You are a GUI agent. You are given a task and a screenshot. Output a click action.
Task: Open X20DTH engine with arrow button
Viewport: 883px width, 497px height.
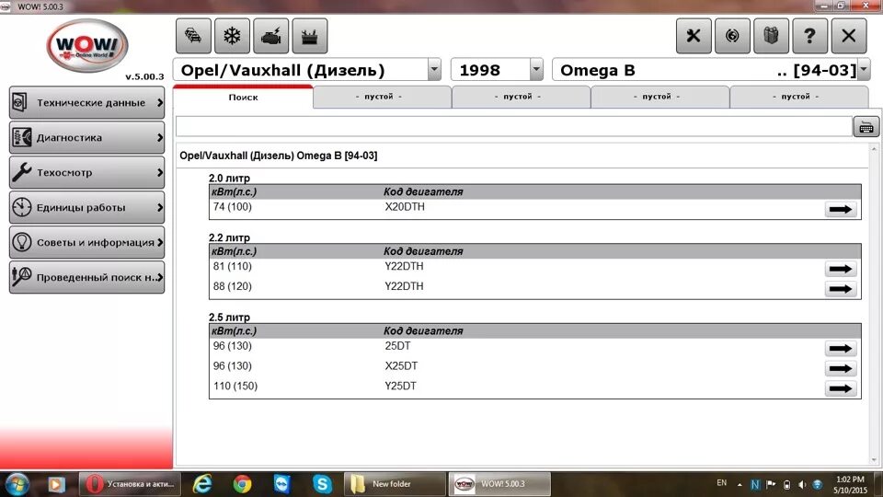click(x=841, y=210)
